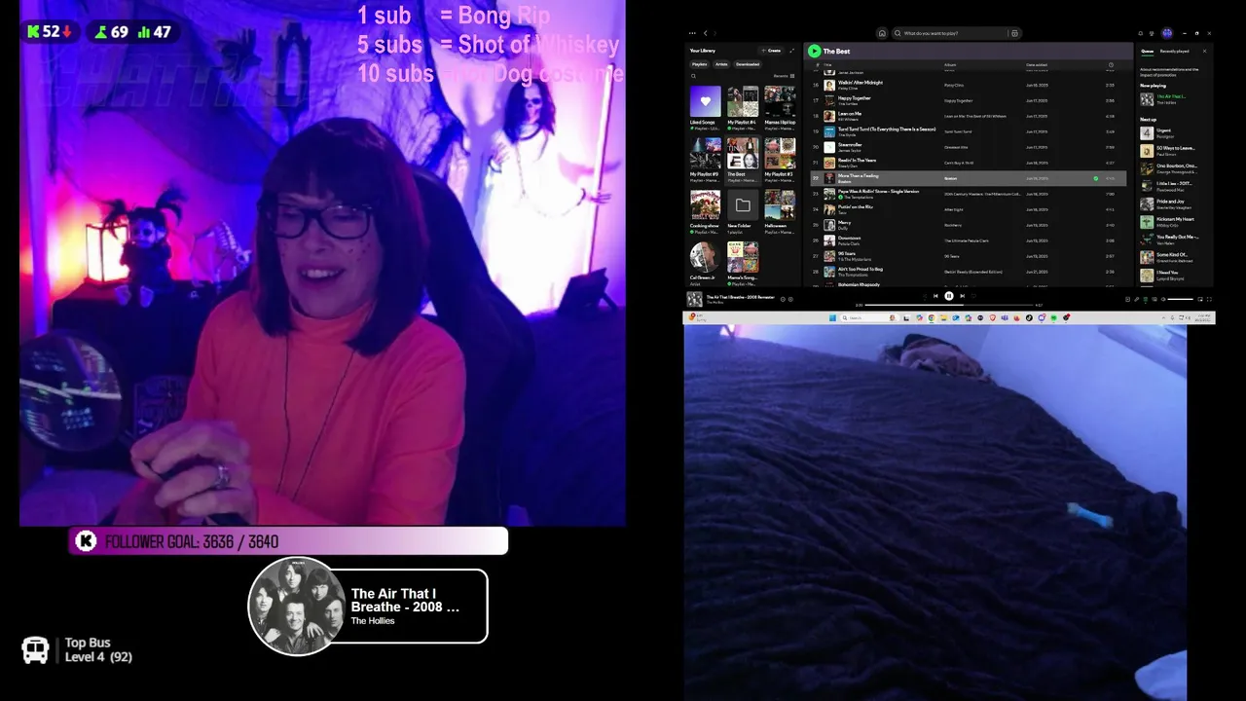Switch to Recently played tab
Screen dimensions: 1246x701
click(x=1174, y=51)
